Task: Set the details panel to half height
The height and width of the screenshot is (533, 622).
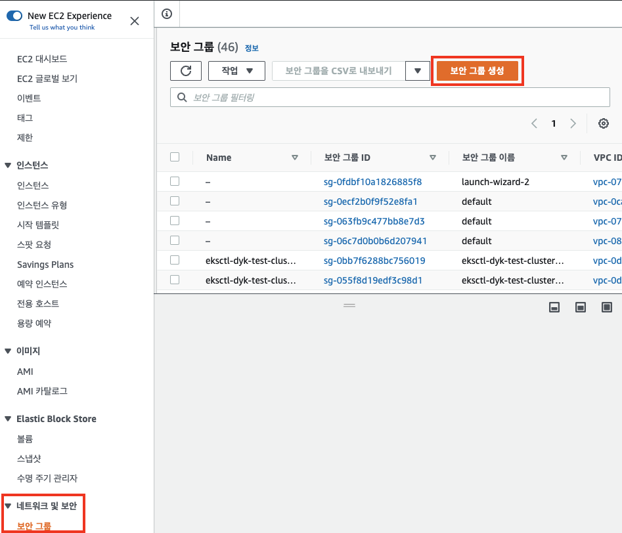Action: pyautogui.click(x=581, y=307)
